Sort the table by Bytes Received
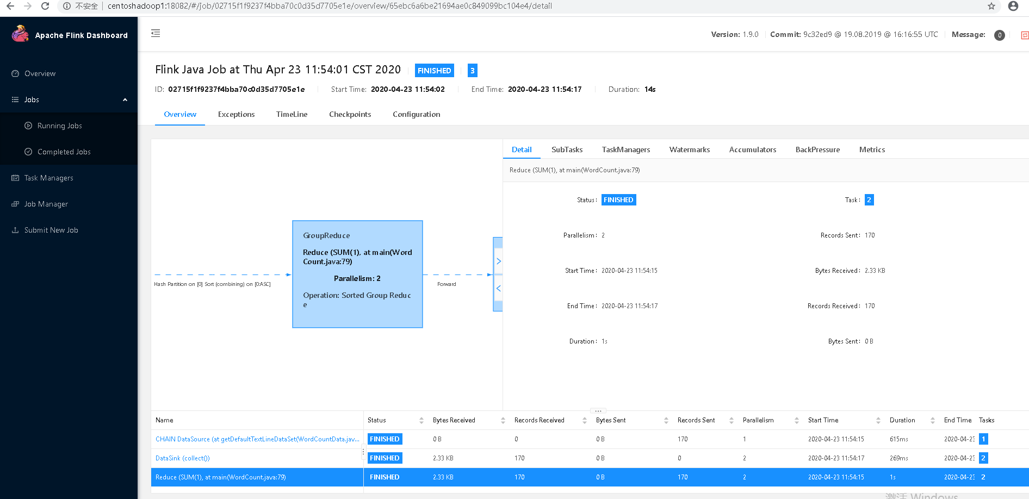The width and height of the screenshot is (1029, 499). coord(503,420)
